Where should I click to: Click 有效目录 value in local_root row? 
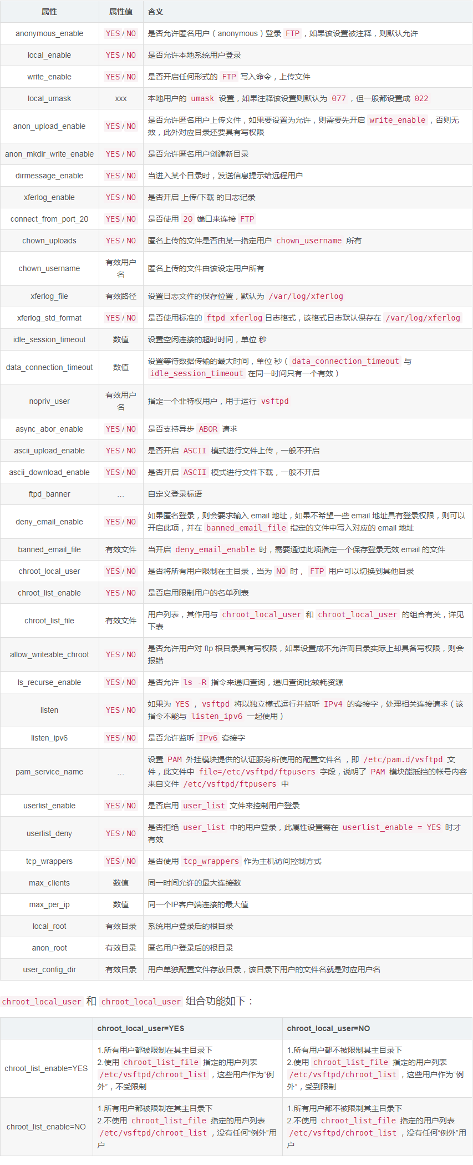click(x=121, y=926)
